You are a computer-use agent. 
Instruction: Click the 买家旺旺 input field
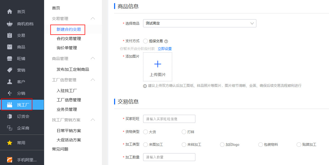[x=169, y=119]
